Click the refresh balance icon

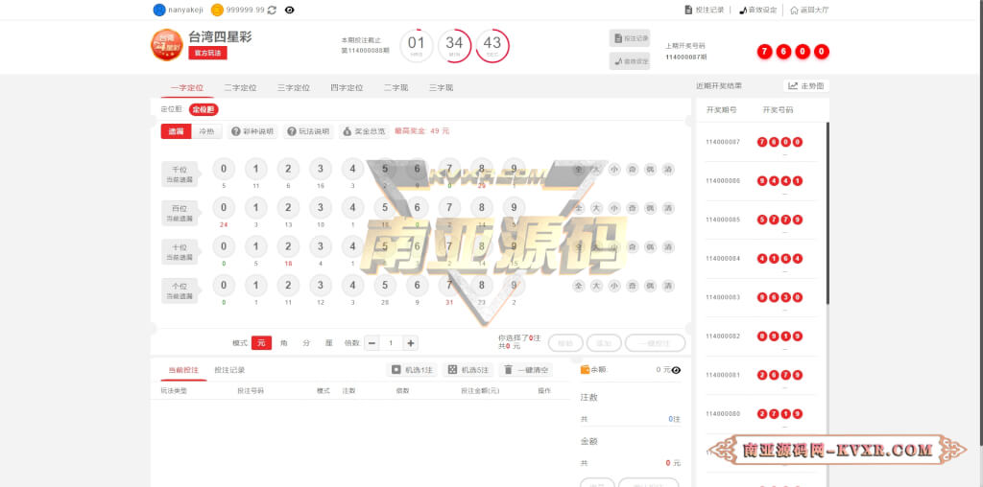[272, 10]
